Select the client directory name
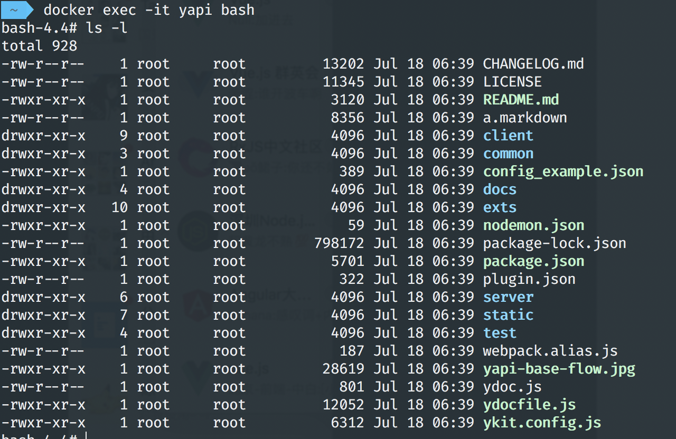The image size is (676, 439). pos(508,136)
